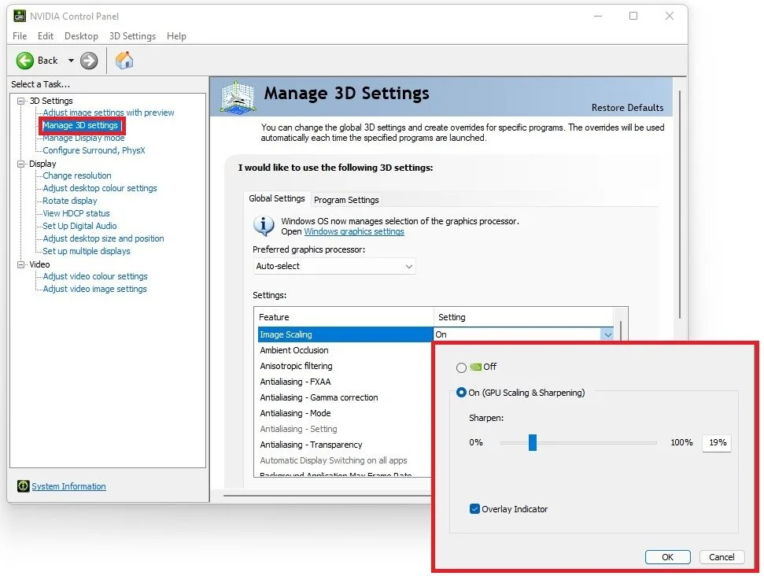
Task: Open the File menu
Action: coord(20,36)
